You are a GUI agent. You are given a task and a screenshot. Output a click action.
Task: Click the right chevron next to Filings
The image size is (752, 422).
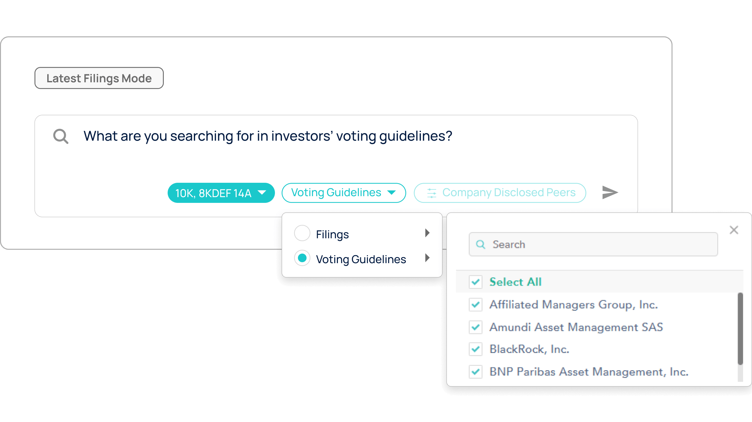(428, 233)
